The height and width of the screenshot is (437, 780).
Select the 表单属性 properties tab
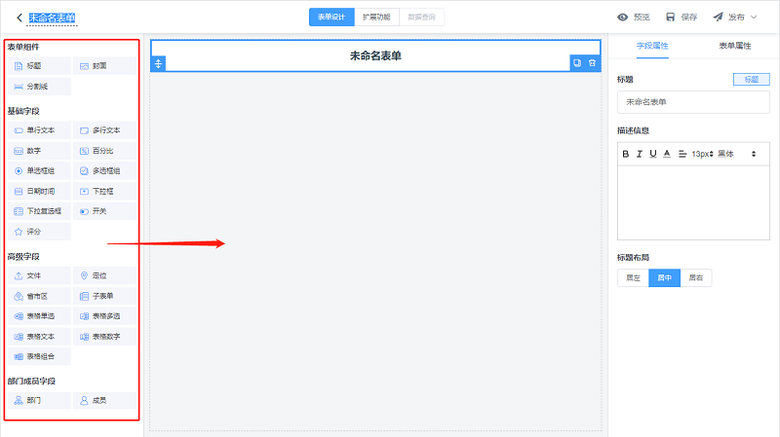(735, 46)
